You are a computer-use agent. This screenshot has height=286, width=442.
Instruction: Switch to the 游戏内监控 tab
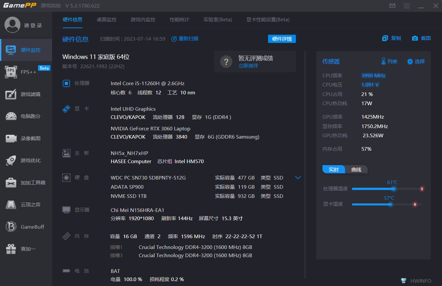(143, 20)
